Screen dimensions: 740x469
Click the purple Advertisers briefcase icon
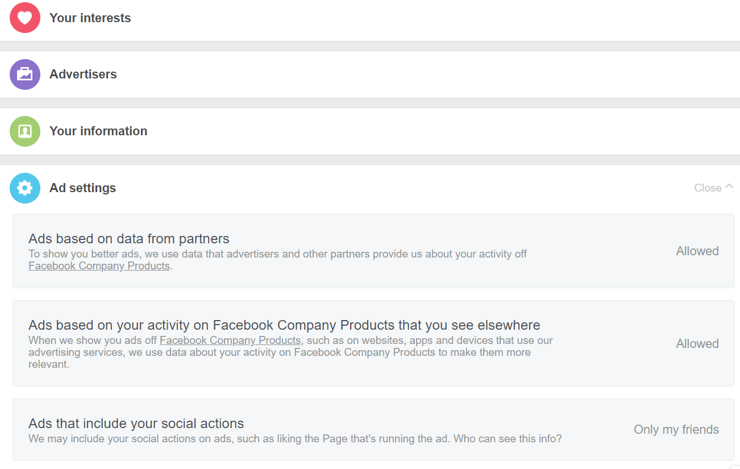[x=24, y=74]
